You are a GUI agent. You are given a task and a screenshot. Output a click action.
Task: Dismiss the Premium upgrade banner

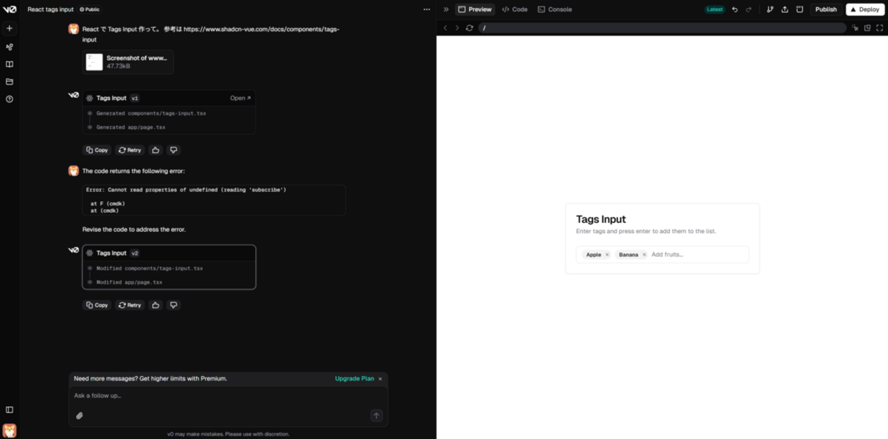click(x=381, y=379)
